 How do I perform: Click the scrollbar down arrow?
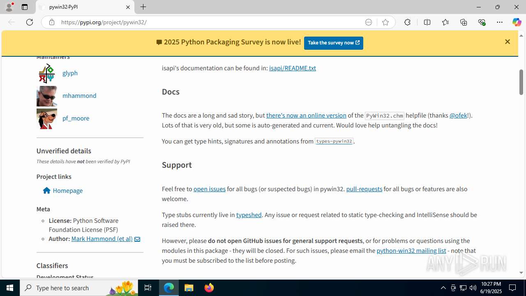521,273
